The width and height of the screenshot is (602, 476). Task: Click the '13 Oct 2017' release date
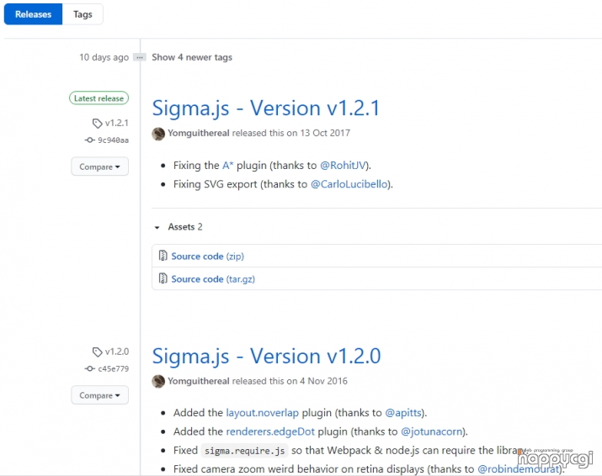(325, 133)
